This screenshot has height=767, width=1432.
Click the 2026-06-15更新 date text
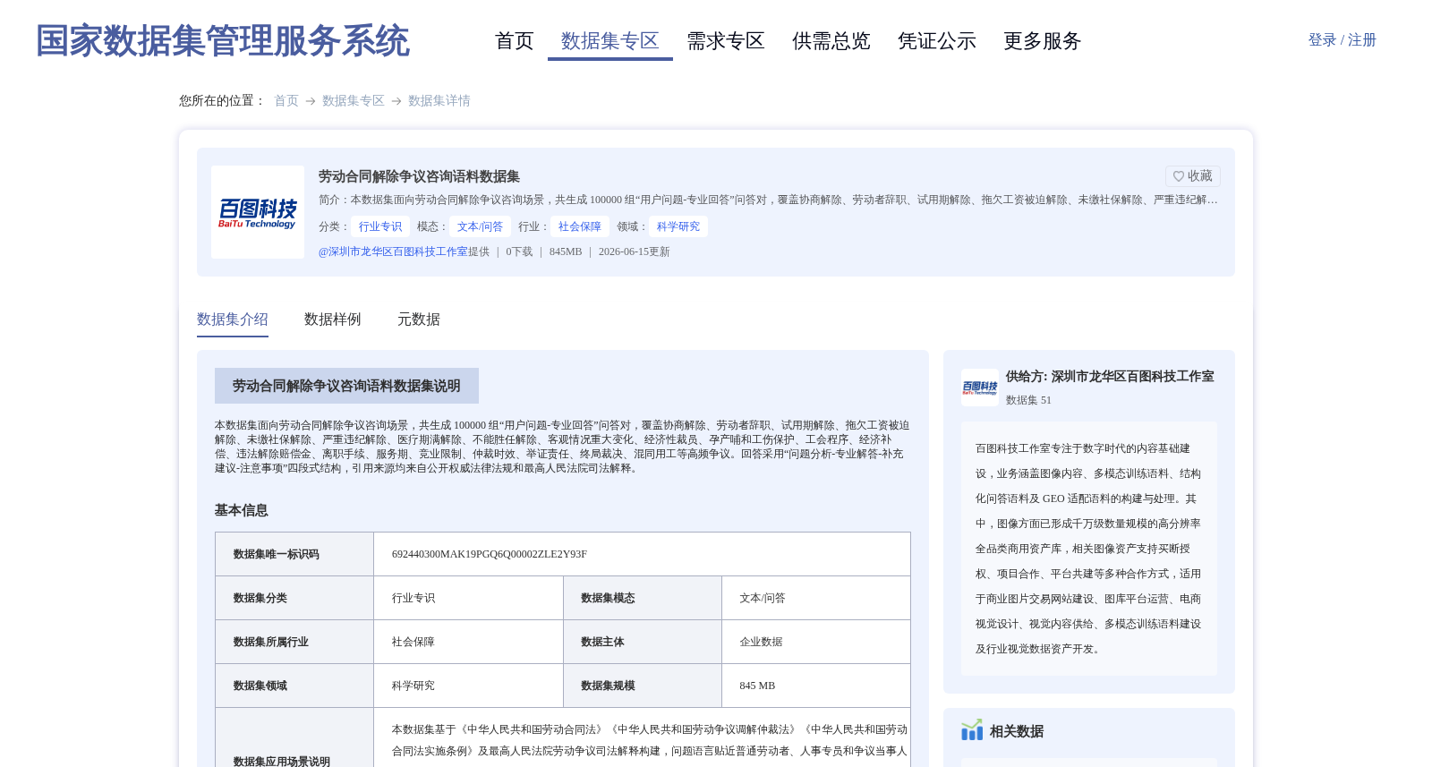point(635,251)
